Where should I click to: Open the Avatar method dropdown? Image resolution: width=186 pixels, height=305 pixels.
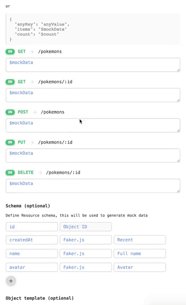[140, 267]
